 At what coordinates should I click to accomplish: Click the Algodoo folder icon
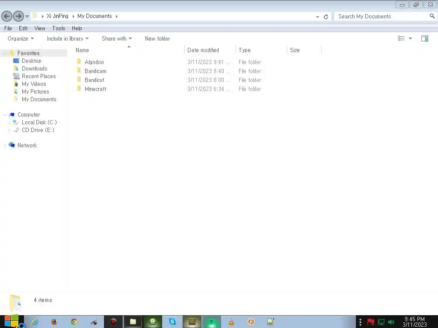point(79,61)
